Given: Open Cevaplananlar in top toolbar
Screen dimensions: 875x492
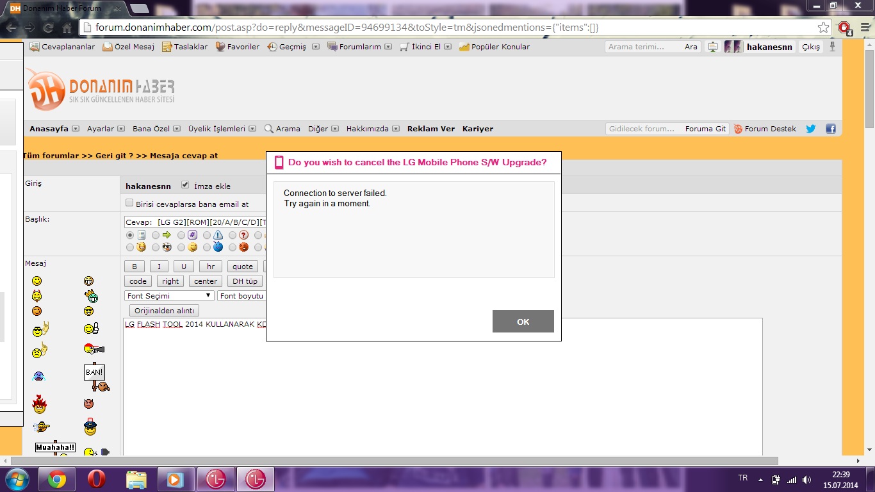Looking at the screenshot, I should click(x=63, y=47).
